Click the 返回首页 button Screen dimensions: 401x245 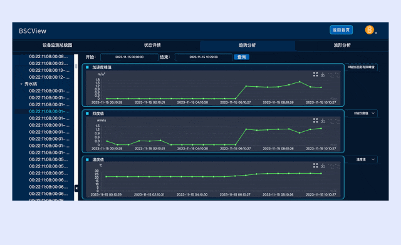[341, 30]
